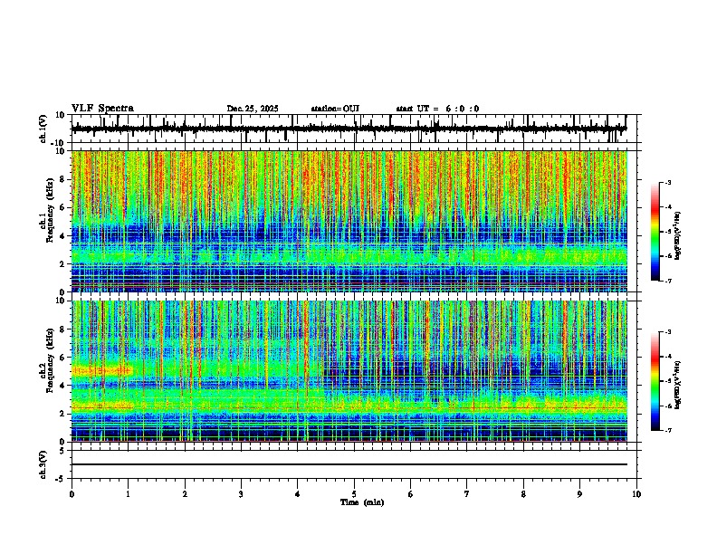Click the -3 label on ch.2 colorbar
The width and height of the screenshot is (717, 554).
(667, 332)
